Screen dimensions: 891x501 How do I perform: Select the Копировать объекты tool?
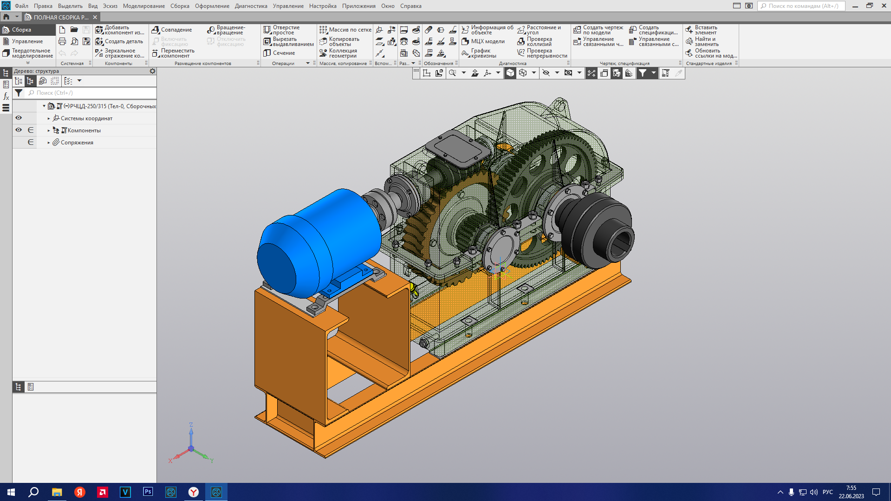pos(339,41)
